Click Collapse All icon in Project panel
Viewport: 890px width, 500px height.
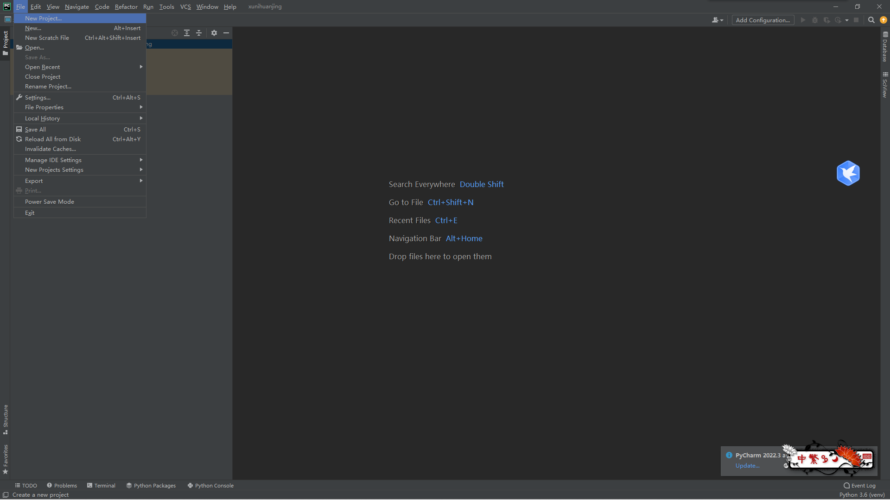pos(199,33)
